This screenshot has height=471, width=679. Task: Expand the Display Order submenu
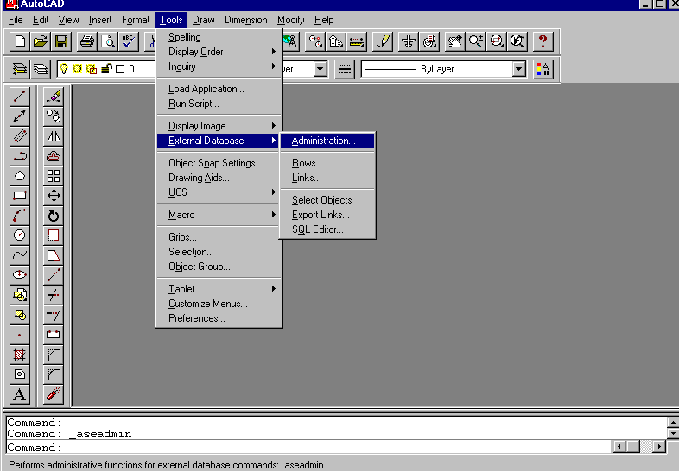(219, 52)
